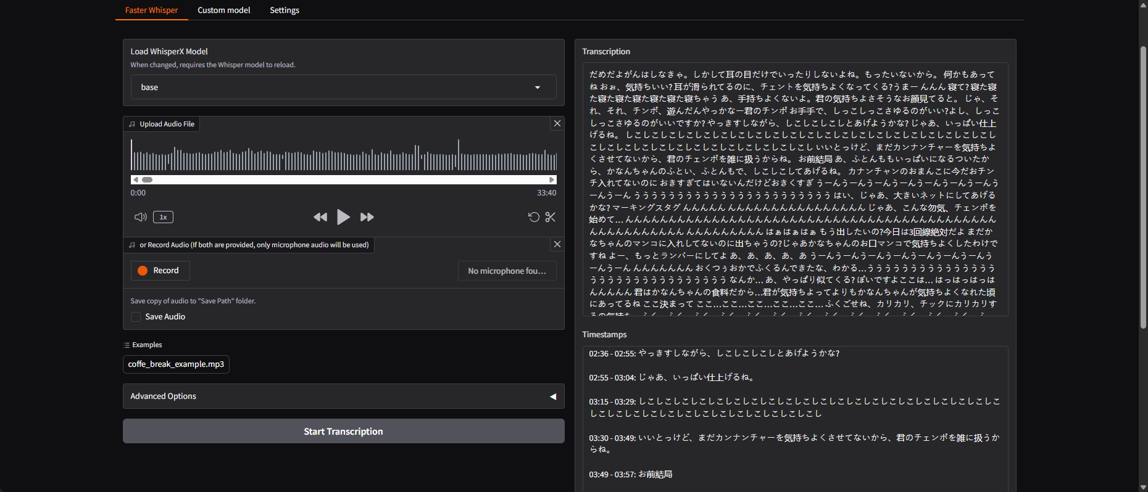Click the undo/reset audio icon
The image size is (1148, 492).
[x=534, y=217]
